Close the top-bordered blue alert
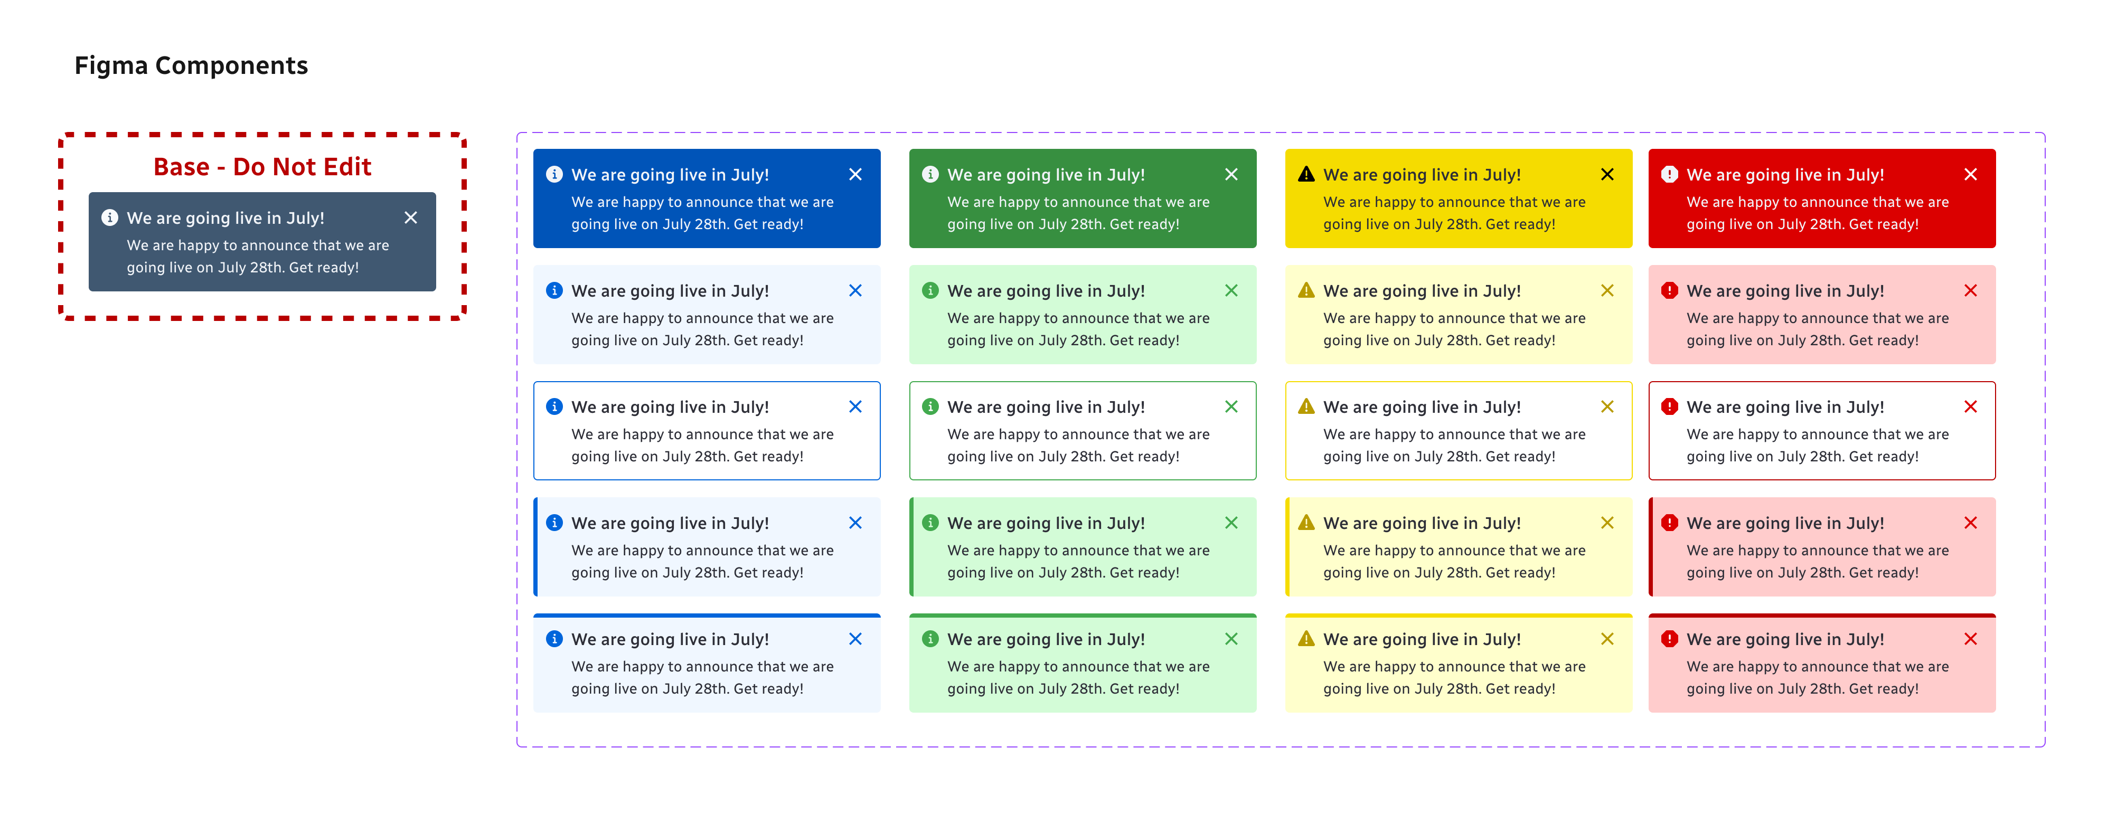2126x814 pixels. [x=855, y=639]
